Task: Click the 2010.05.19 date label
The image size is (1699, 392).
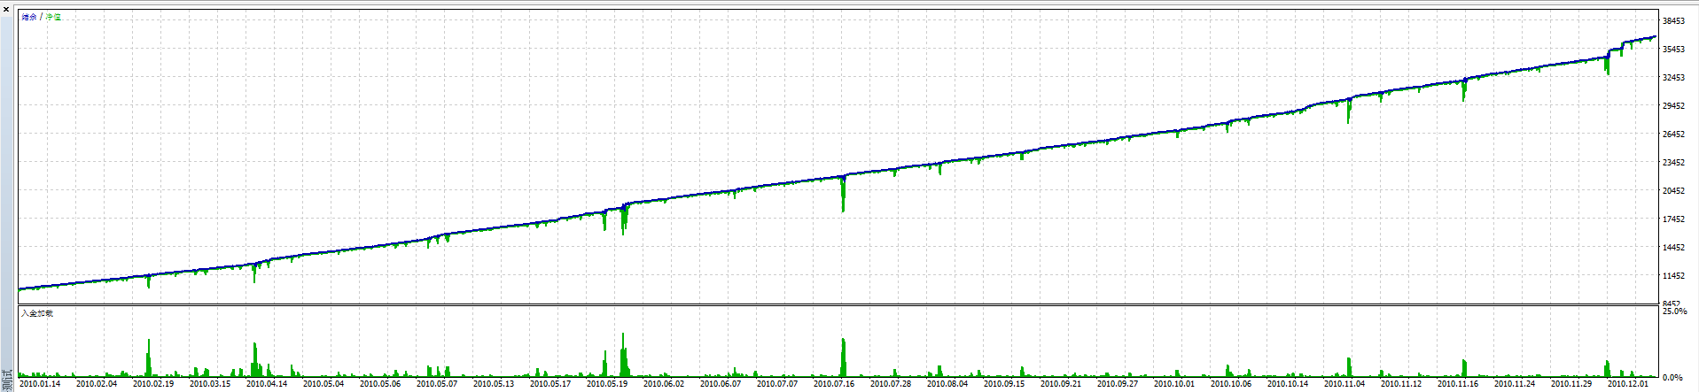Action: [607, 384]
